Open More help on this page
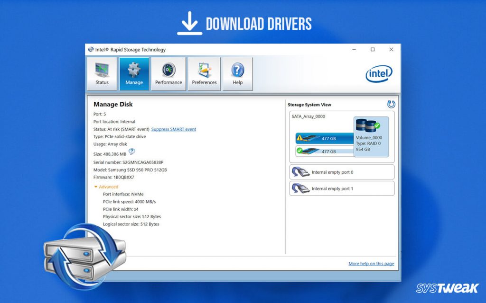 tap(371, 263)
